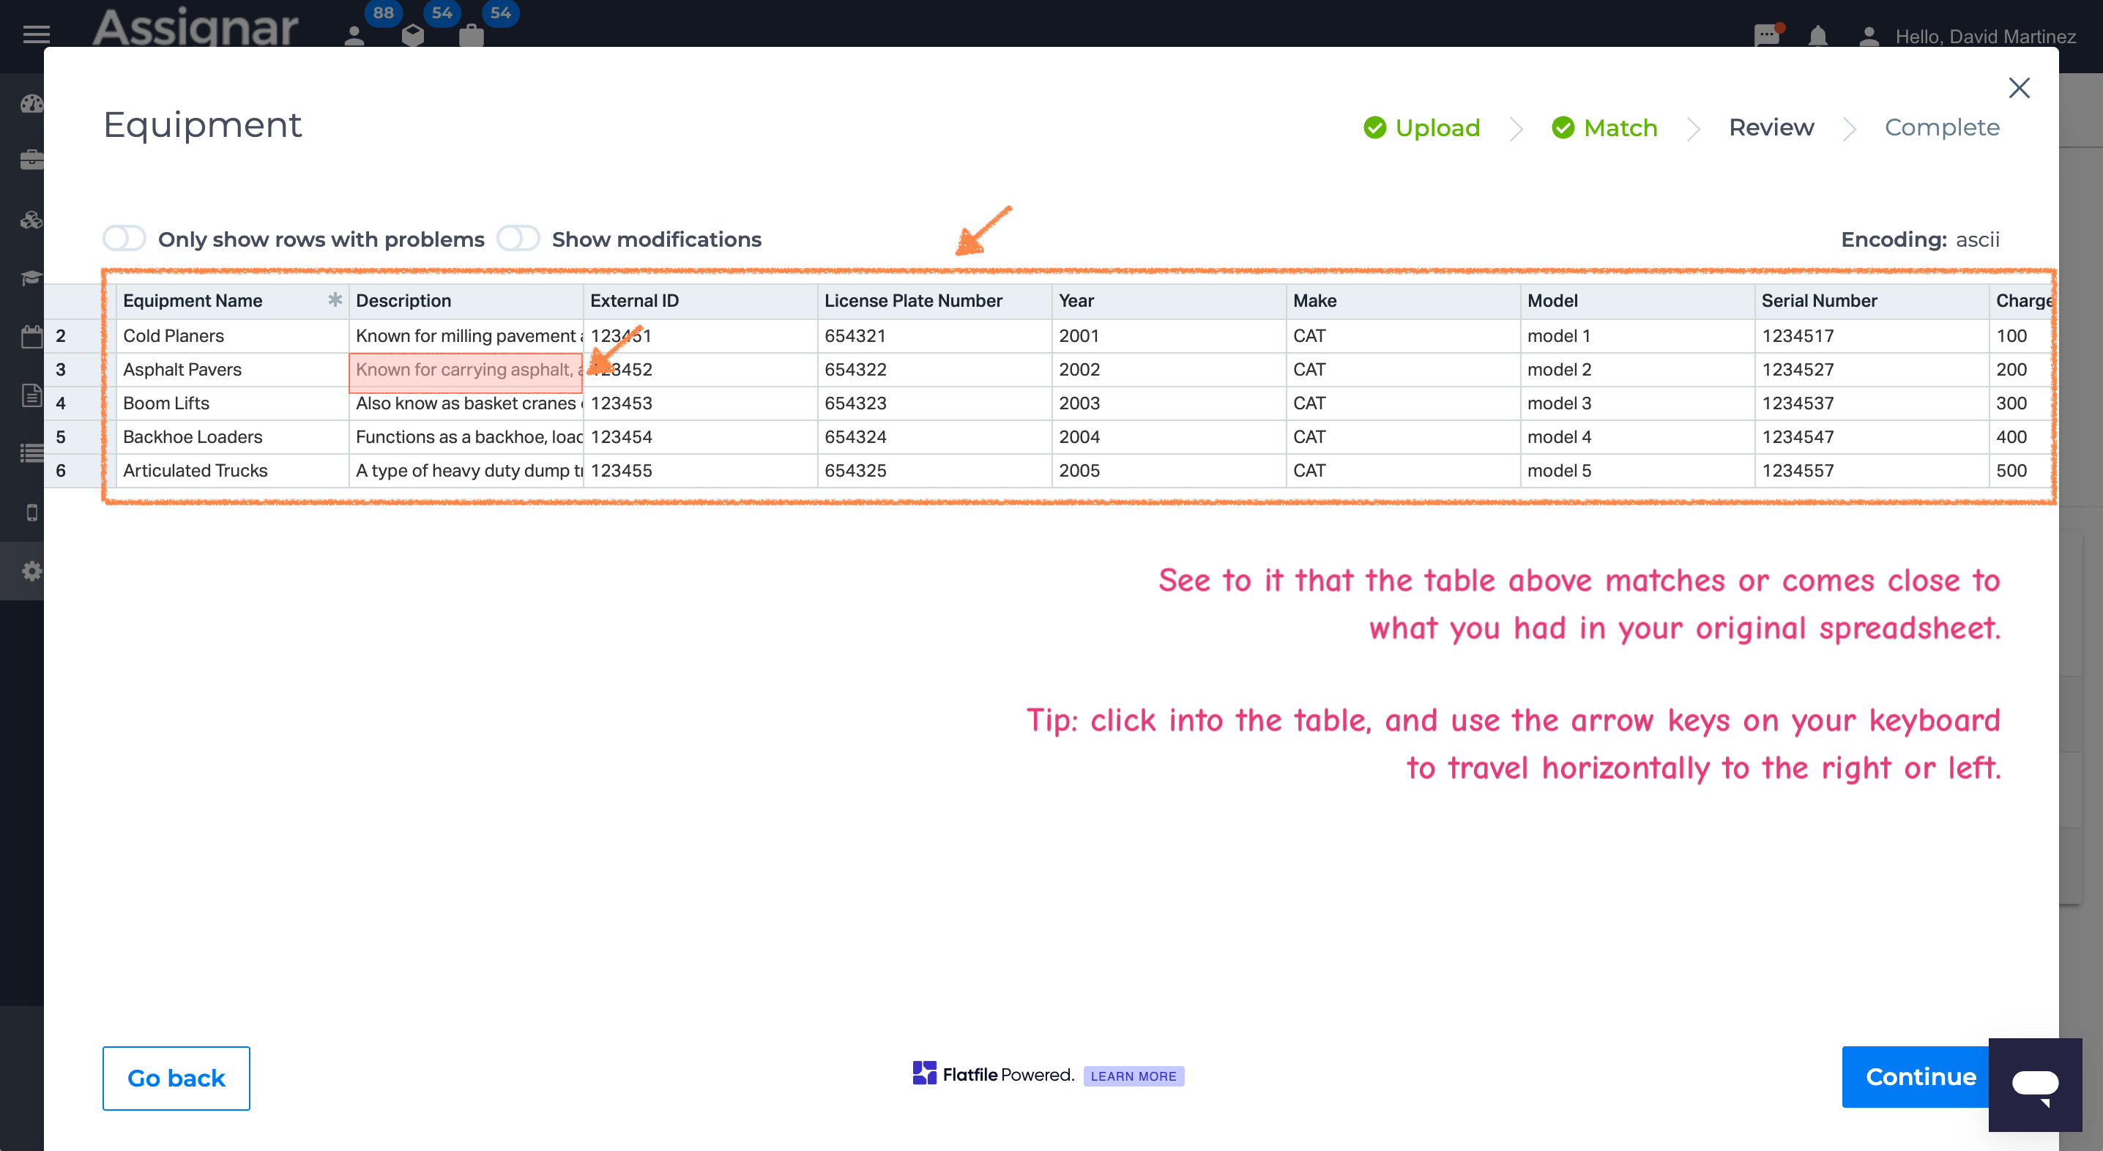Screen dimensions: 2103x1151
Task: Select the model 5 cell
Action: point(1638,470)
